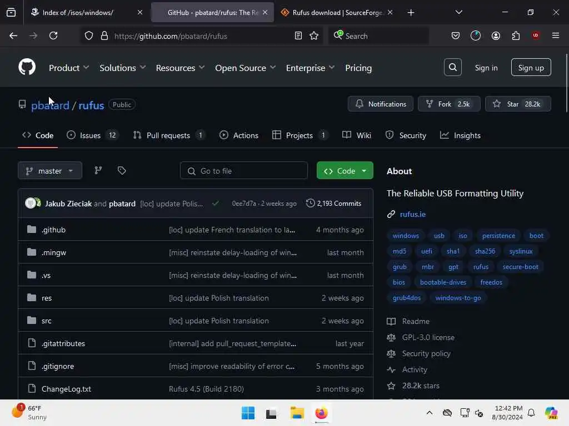Go back with the browser back arrow
Viewport: 569px width, 426px height.
(13, 35)
